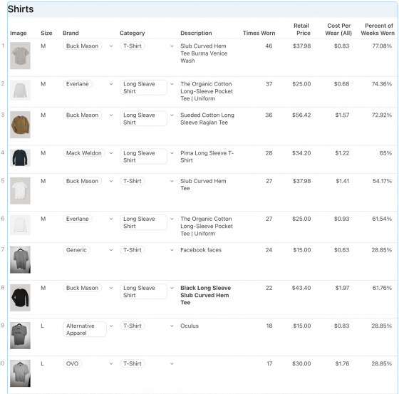Select the Cost Per Wear (All) header
399x394 pixels.
point(338,29)
